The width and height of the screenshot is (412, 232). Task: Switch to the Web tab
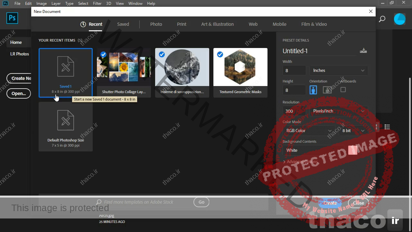tap(253, 24)
